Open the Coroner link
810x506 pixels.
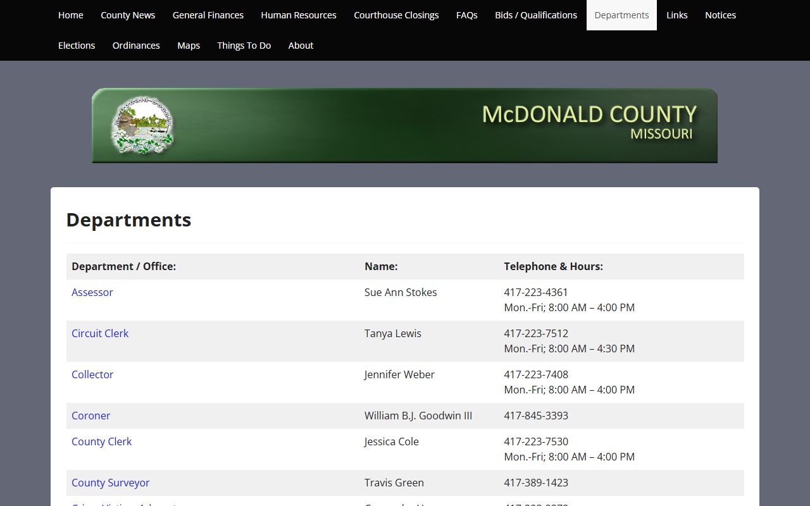pyautogui.click(x=90, y=416)
